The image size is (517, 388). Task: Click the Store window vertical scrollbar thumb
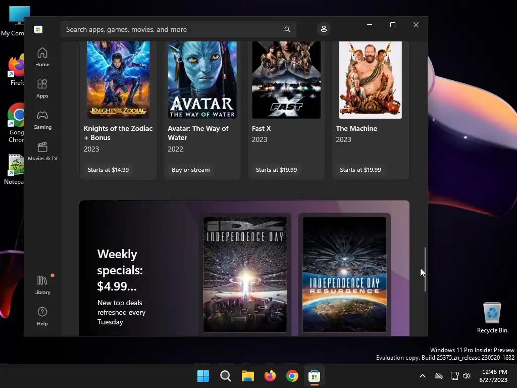[425, 269]
